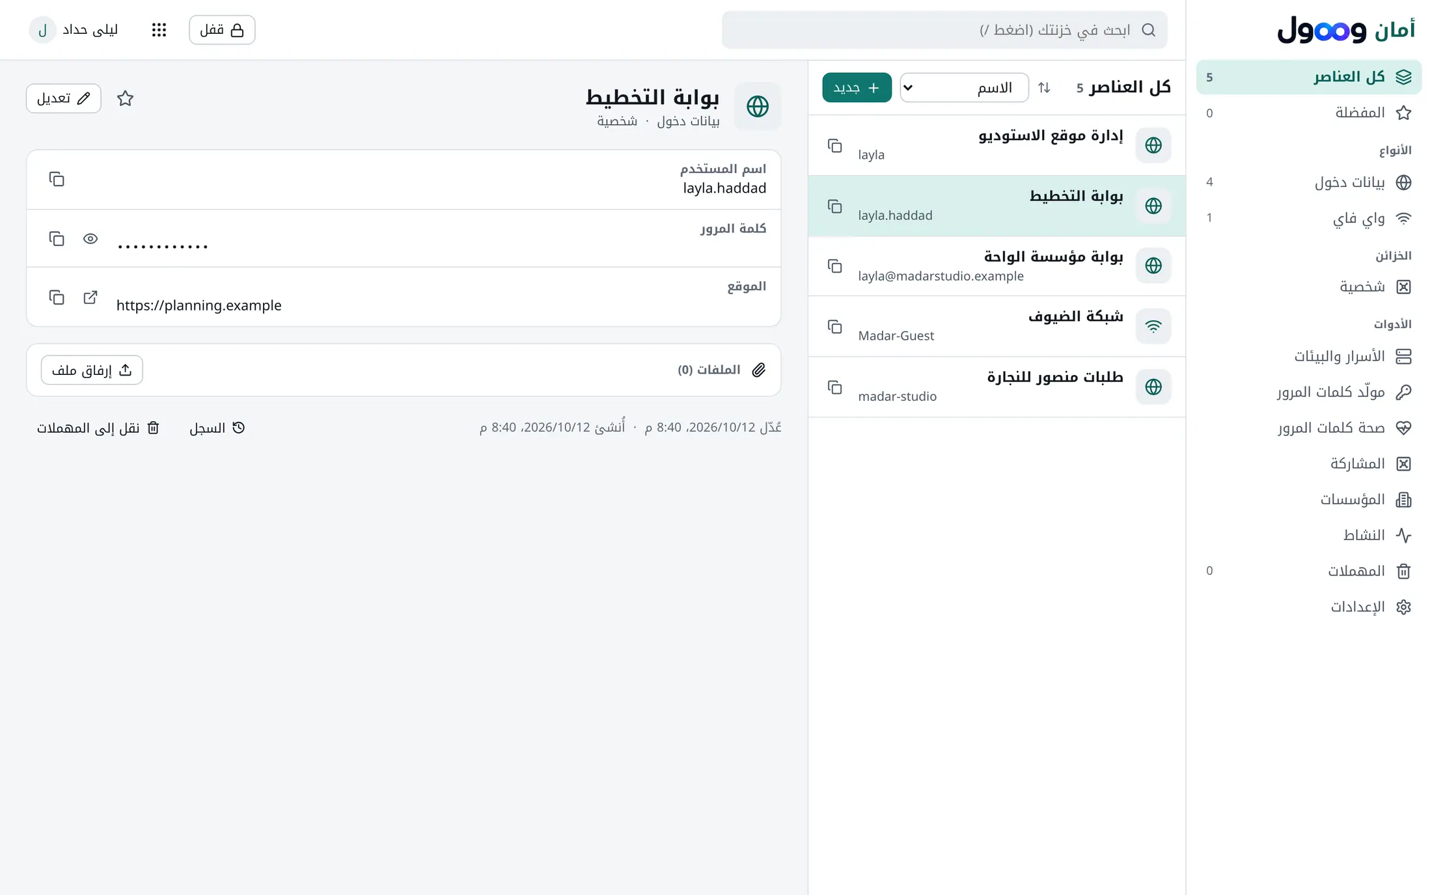Open المشاركة sharing in sidebar
The image size is (1432, 895).
[1308, 463]
